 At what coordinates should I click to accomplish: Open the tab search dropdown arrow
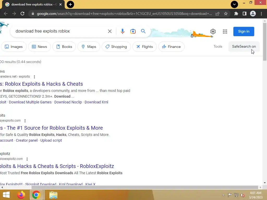pyautogui.click(x=234, y=4)
